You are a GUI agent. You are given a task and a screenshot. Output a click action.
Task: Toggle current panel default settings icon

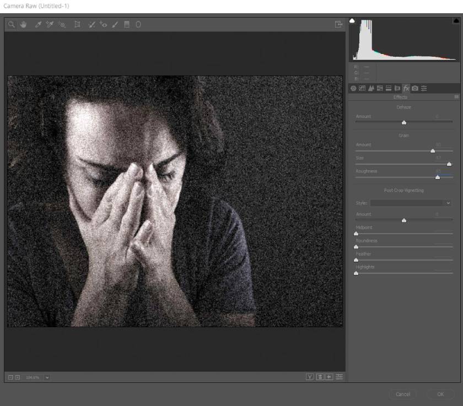pyautogui.click(x=340, y=377)
